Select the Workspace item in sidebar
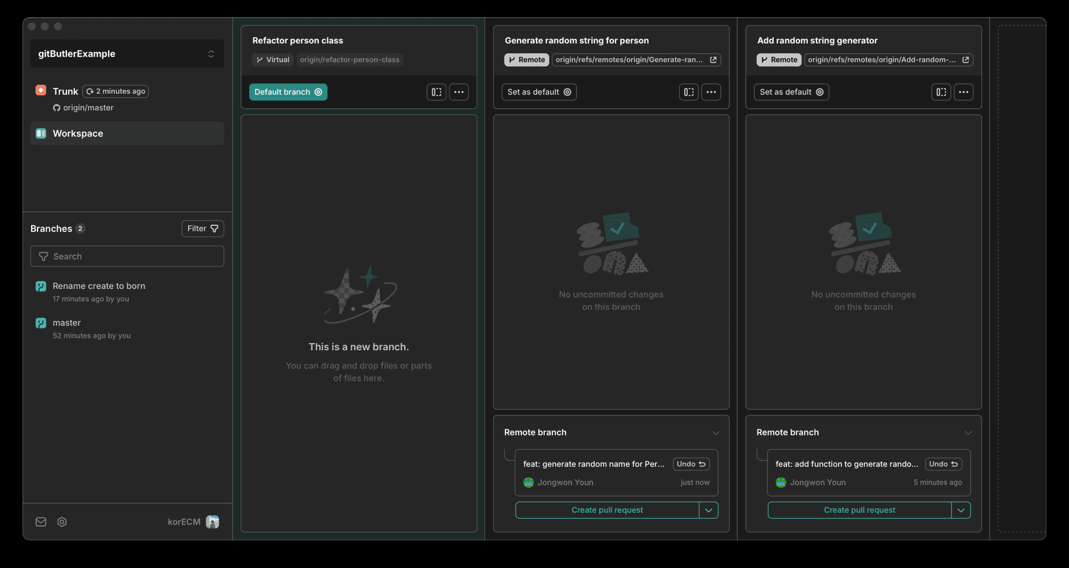The image size is (1069, 568). (x=127, y=133)
